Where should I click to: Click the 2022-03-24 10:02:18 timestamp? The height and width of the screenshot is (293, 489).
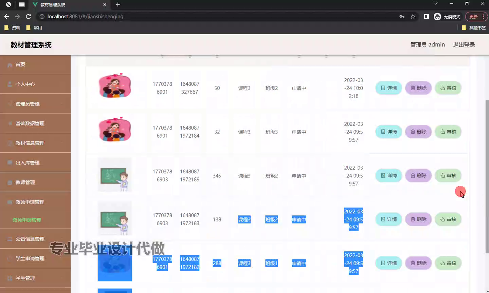pos(354,88)
